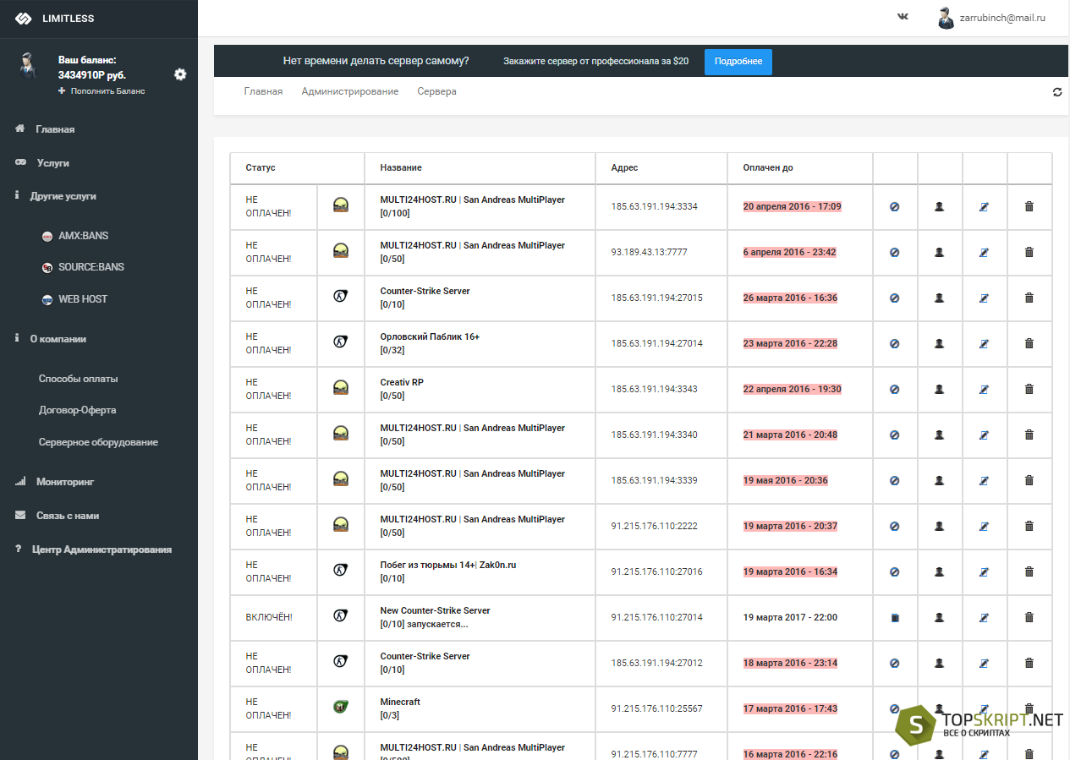Click the Статус column header

click(x=261, y=167)
